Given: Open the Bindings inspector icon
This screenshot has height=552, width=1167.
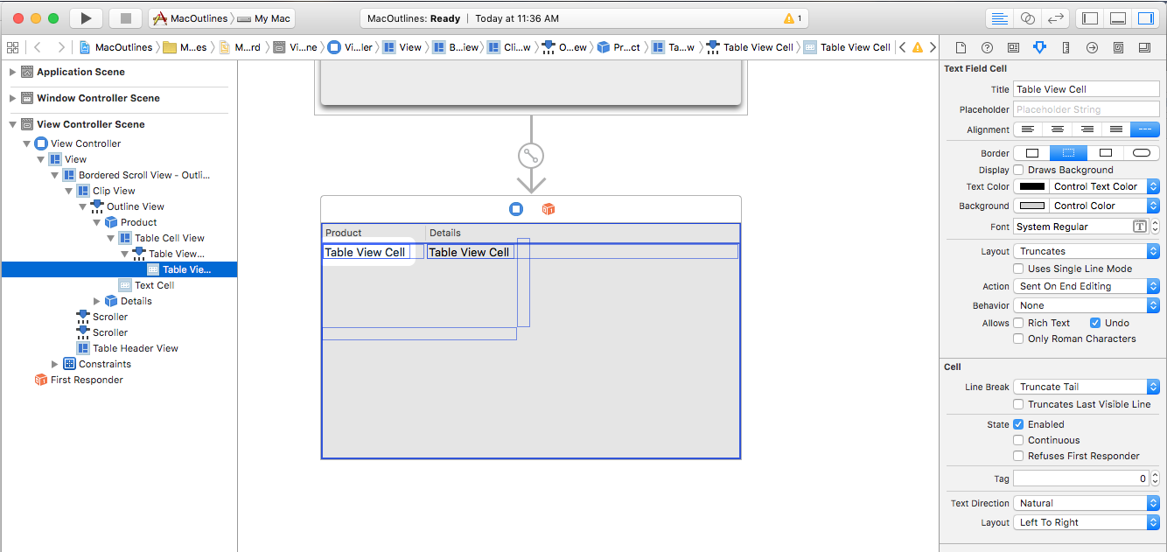Looking at the screenshot, I should click(1119, 47).
